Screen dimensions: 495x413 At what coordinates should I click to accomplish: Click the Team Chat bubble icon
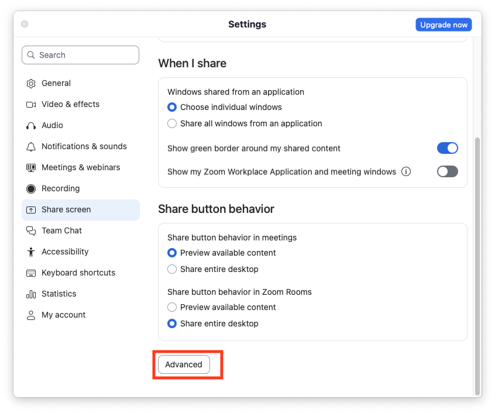click(30, 230)
